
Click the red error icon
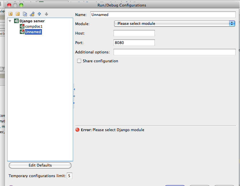[x=77, y=130]
